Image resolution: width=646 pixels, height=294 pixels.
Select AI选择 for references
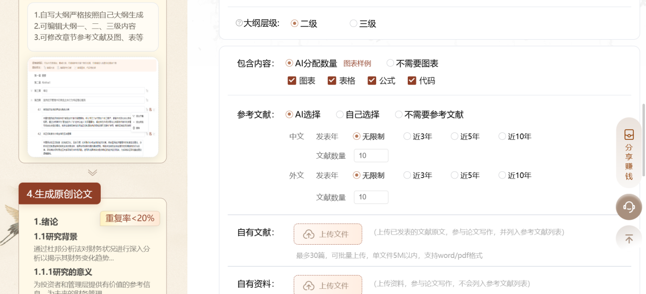coord(289,114)
